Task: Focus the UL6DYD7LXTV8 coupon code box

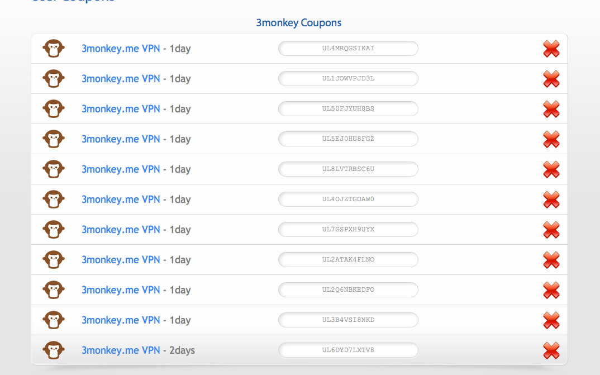Action: [348, 350]
